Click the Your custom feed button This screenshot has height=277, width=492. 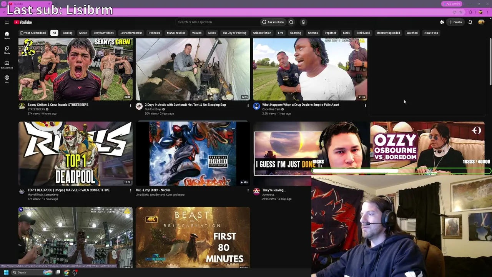tap(33, 33)
